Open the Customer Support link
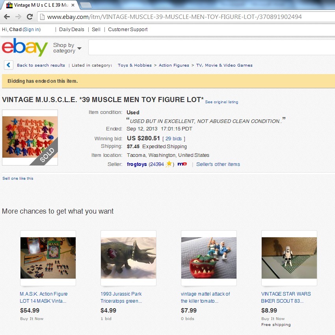This screenshot has width=335, height=335. tap(128, 30)
